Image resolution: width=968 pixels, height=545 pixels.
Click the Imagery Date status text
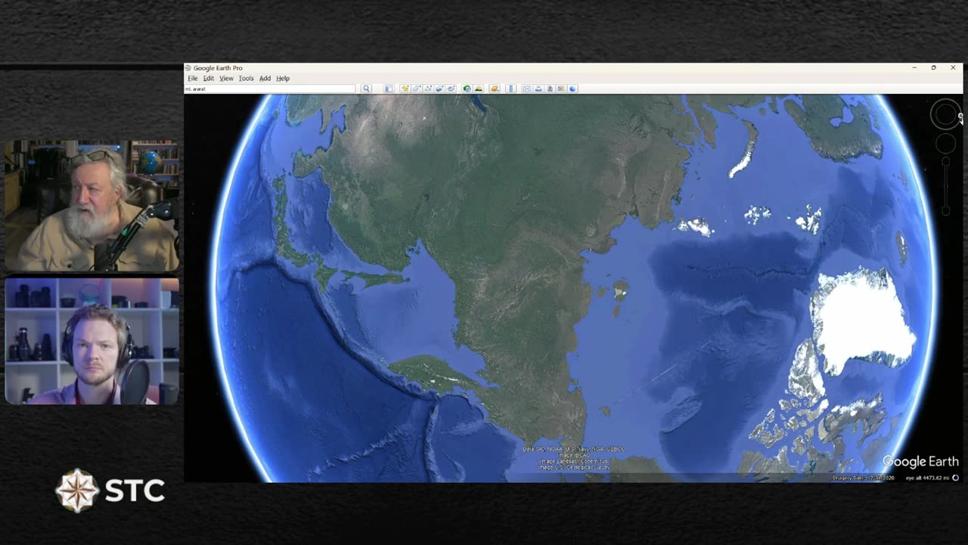[x=863, y=478]
